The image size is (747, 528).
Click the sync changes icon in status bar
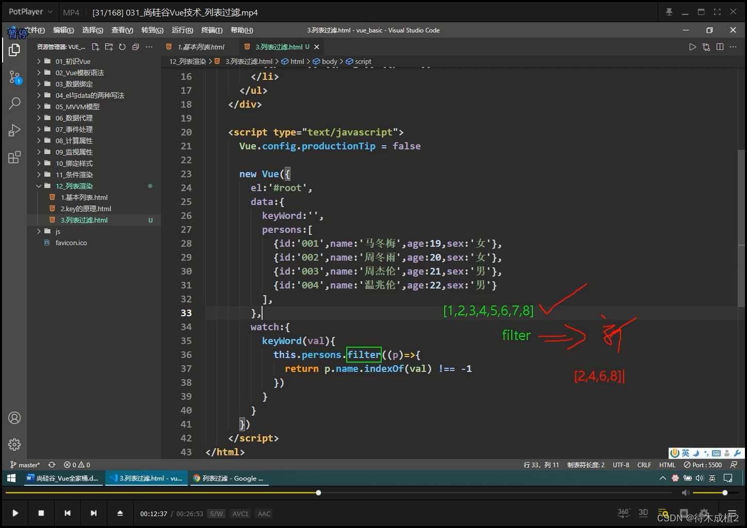pyautogui.click(x=52, y=465)
